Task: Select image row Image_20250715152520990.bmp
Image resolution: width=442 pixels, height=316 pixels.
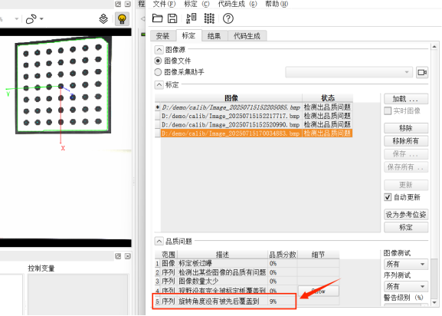Action: point(257,125)
